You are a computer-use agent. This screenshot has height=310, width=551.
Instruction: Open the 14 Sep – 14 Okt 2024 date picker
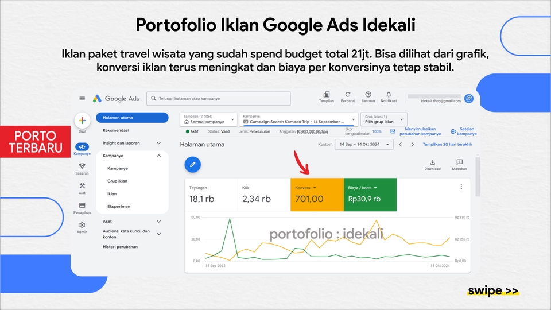coord(364,145)
